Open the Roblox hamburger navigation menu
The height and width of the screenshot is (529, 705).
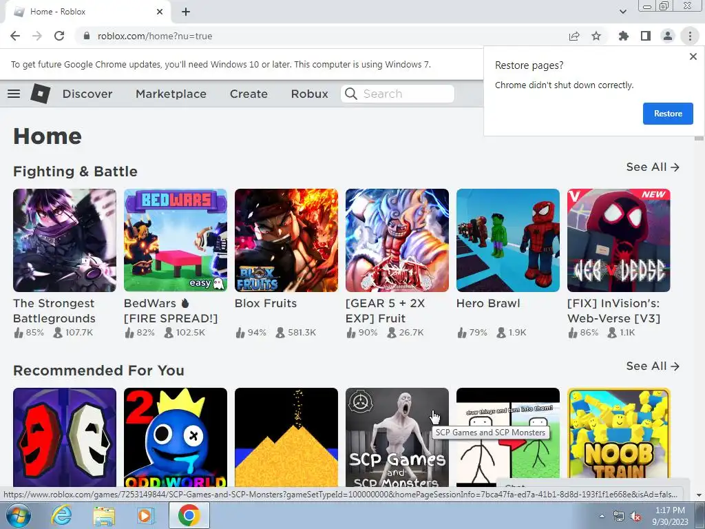point(14,94)
